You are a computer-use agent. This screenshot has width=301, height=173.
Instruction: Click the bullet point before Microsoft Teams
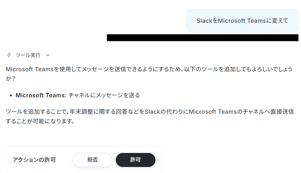click(11, 95)
